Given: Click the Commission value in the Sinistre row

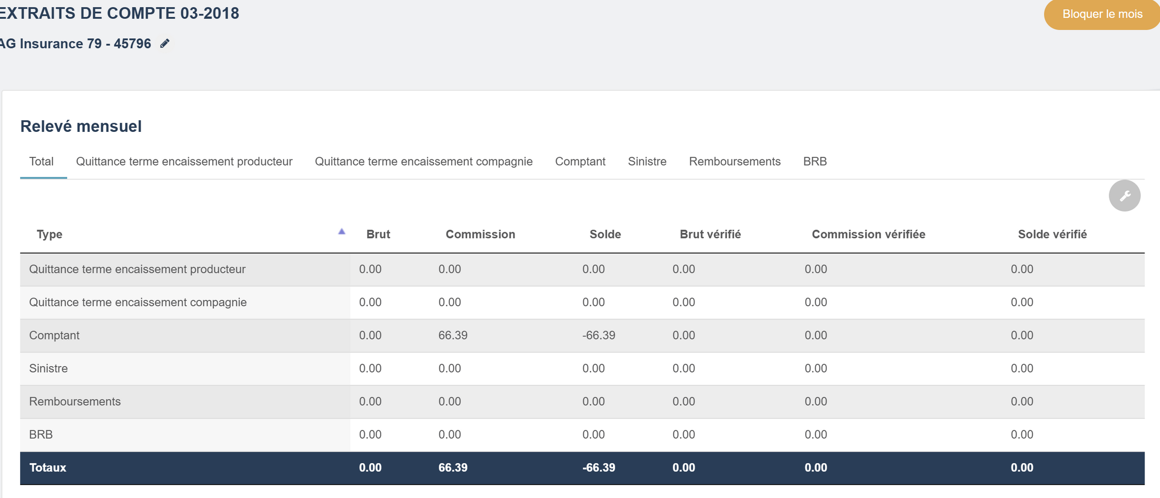Looking at the screenshot, I should point(449,368).
